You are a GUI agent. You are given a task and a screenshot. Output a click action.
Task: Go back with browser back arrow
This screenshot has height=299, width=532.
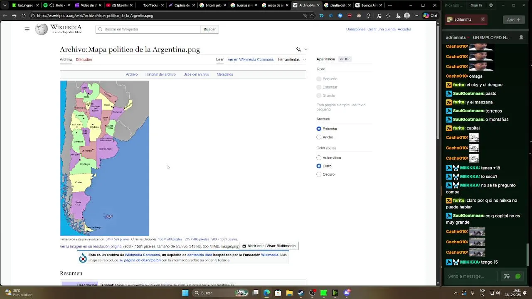pos(5,15)
